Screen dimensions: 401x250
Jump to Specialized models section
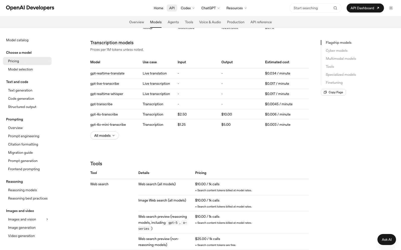coord(341,74)
